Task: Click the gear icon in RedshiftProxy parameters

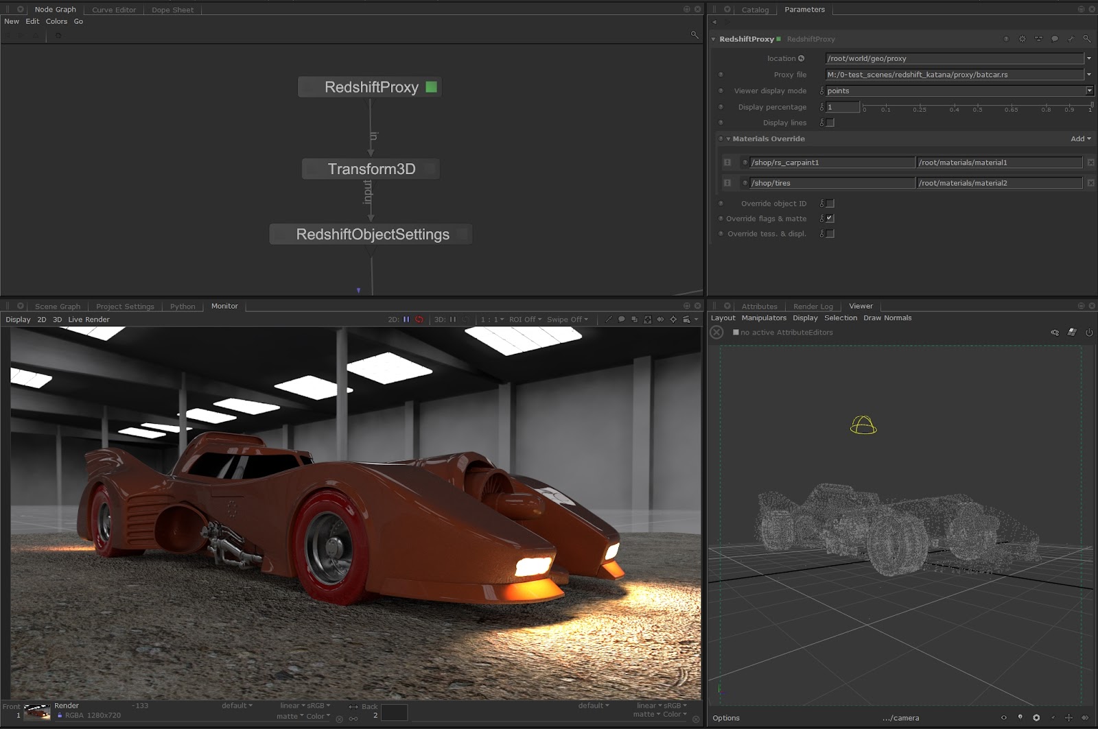Action: (x=1023, y=39)
